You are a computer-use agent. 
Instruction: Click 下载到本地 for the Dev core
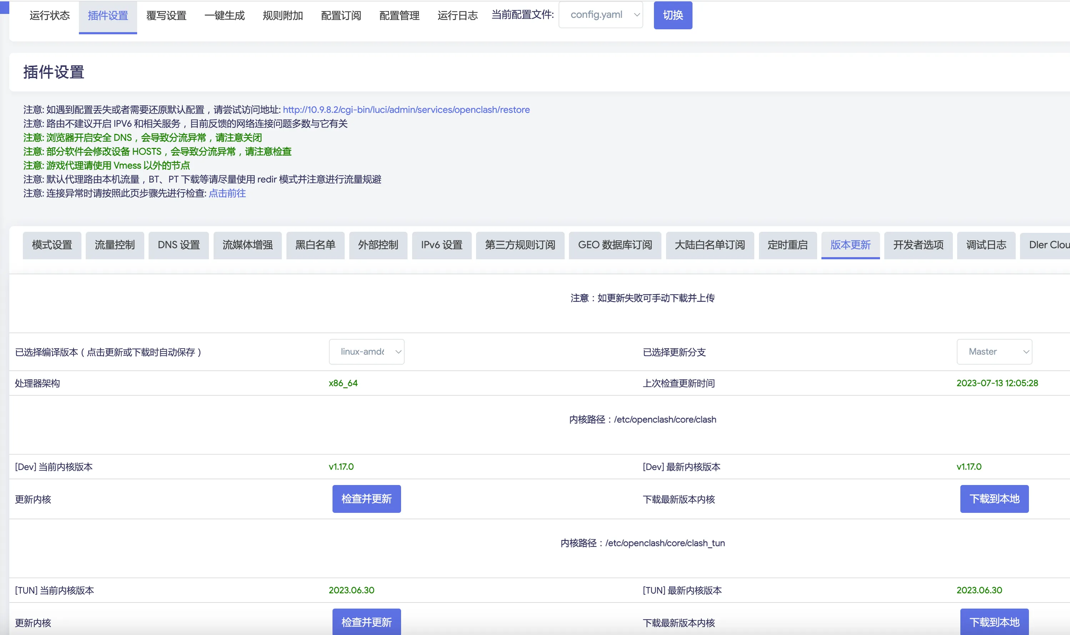[x=994, y=499]
